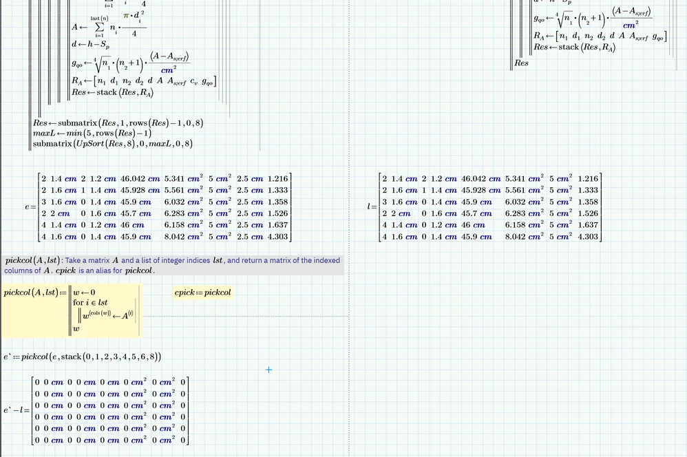Select the pickcol function definition region
Screen dimensions: 687x457
72,310
